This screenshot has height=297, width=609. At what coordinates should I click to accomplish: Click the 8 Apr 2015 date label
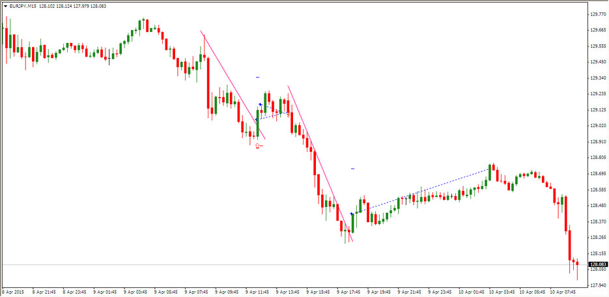(14, 292)
